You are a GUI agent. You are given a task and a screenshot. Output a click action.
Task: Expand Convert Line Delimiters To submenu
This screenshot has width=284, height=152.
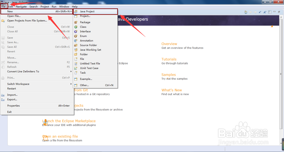pos(71,71)
